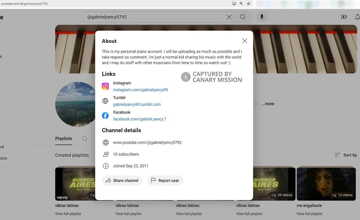
Task: Close the About dialog
Action: coord(244,41)
